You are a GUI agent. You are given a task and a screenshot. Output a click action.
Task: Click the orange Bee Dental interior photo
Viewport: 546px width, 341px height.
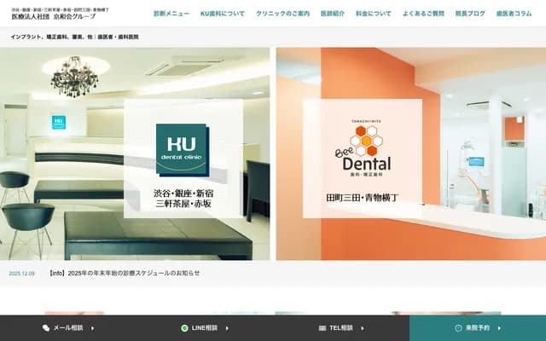[x=411, y=153]
